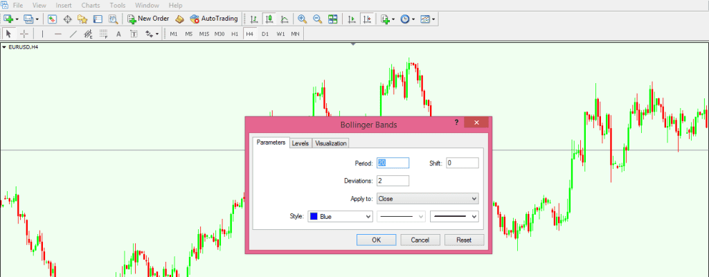Click the blue color swatch in Style
The image size is (709, 277).
pos(314,217)
